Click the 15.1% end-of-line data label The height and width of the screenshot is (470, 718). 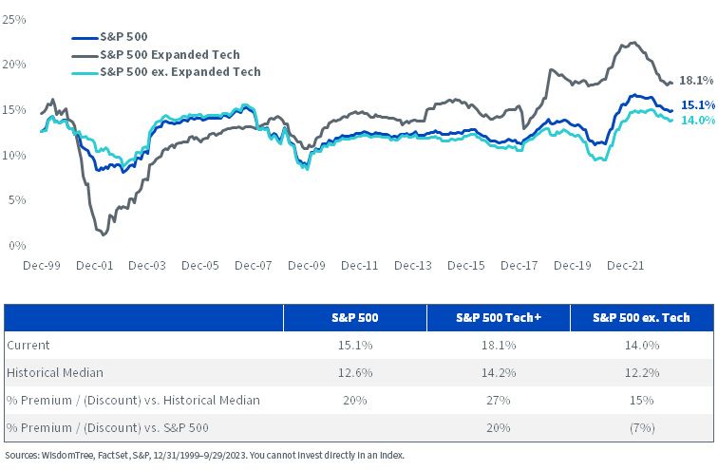pyautogui.click(x=698, y=104)
